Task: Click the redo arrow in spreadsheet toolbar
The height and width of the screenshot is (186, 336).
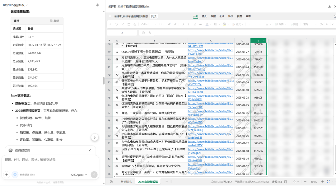Action: tap(123, 24)
